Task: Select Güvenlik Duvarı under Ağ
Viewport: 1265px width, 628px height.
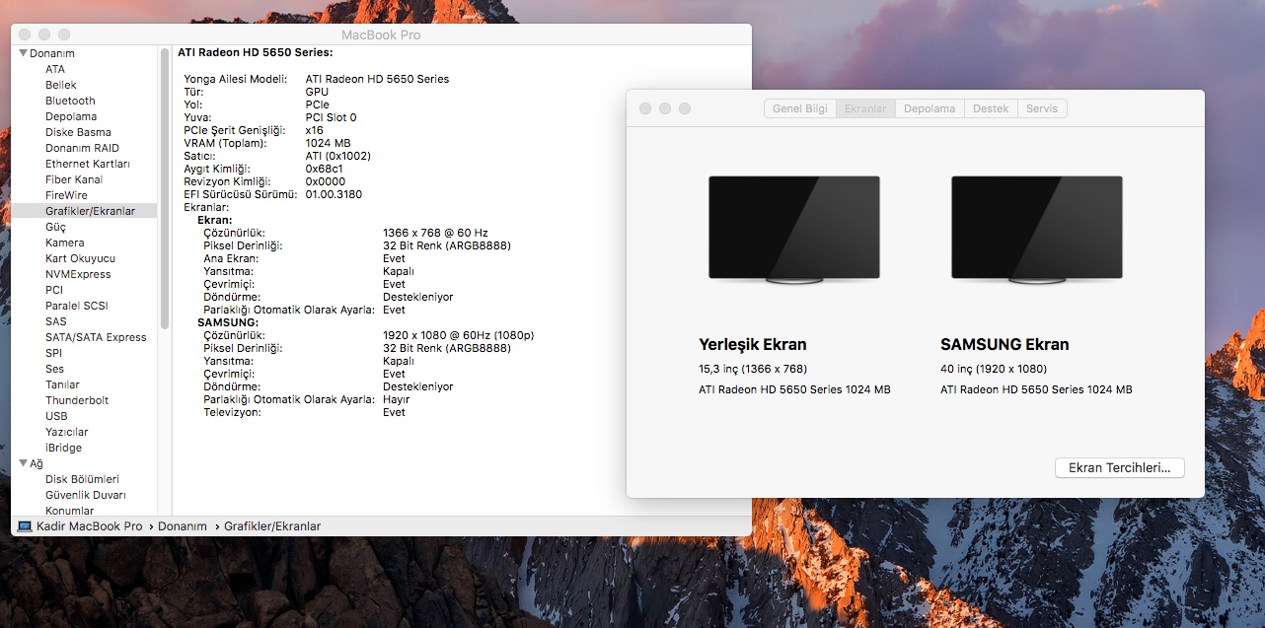Action: [85, 495]
